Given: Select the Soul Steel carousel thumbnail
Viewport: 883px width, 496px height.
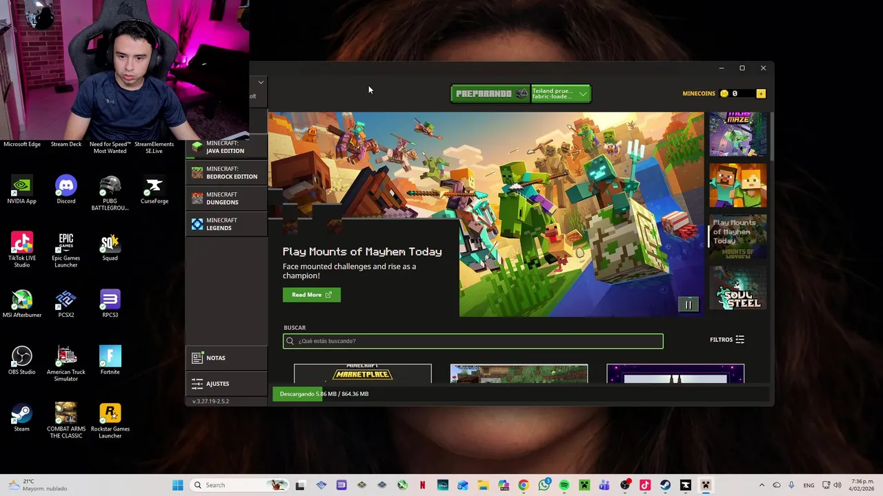Looking at the screenshot, I should 737,288.
